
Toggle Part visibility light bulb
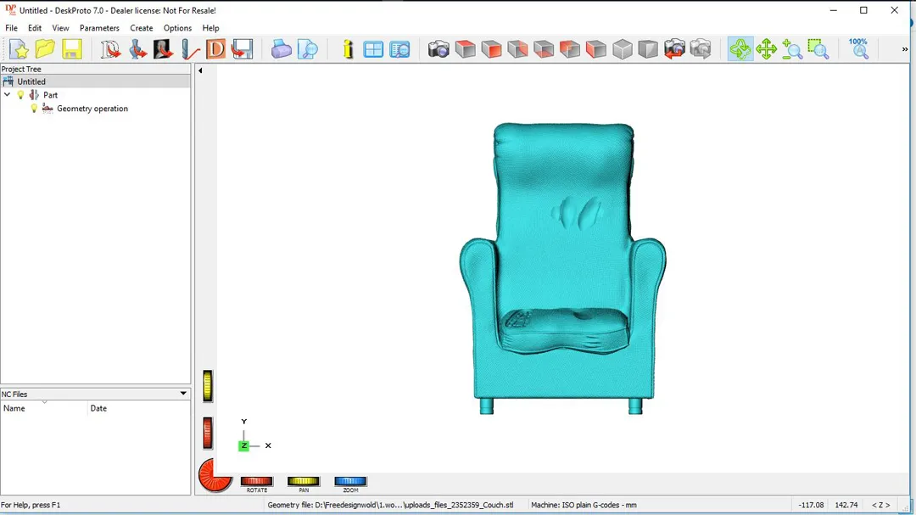point(20,95)
